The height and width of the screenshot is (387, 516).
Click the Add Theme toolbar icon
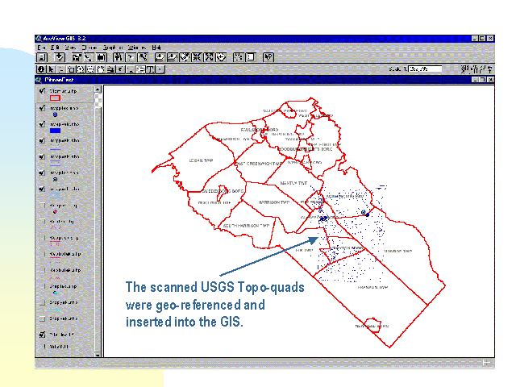tap(59, 58)
